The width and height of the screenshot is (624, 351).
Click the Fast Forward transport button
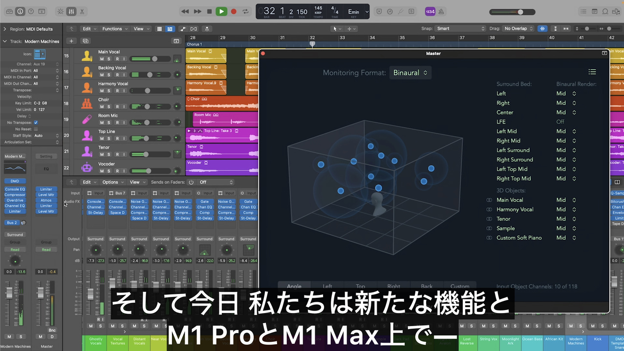point(197,11)
